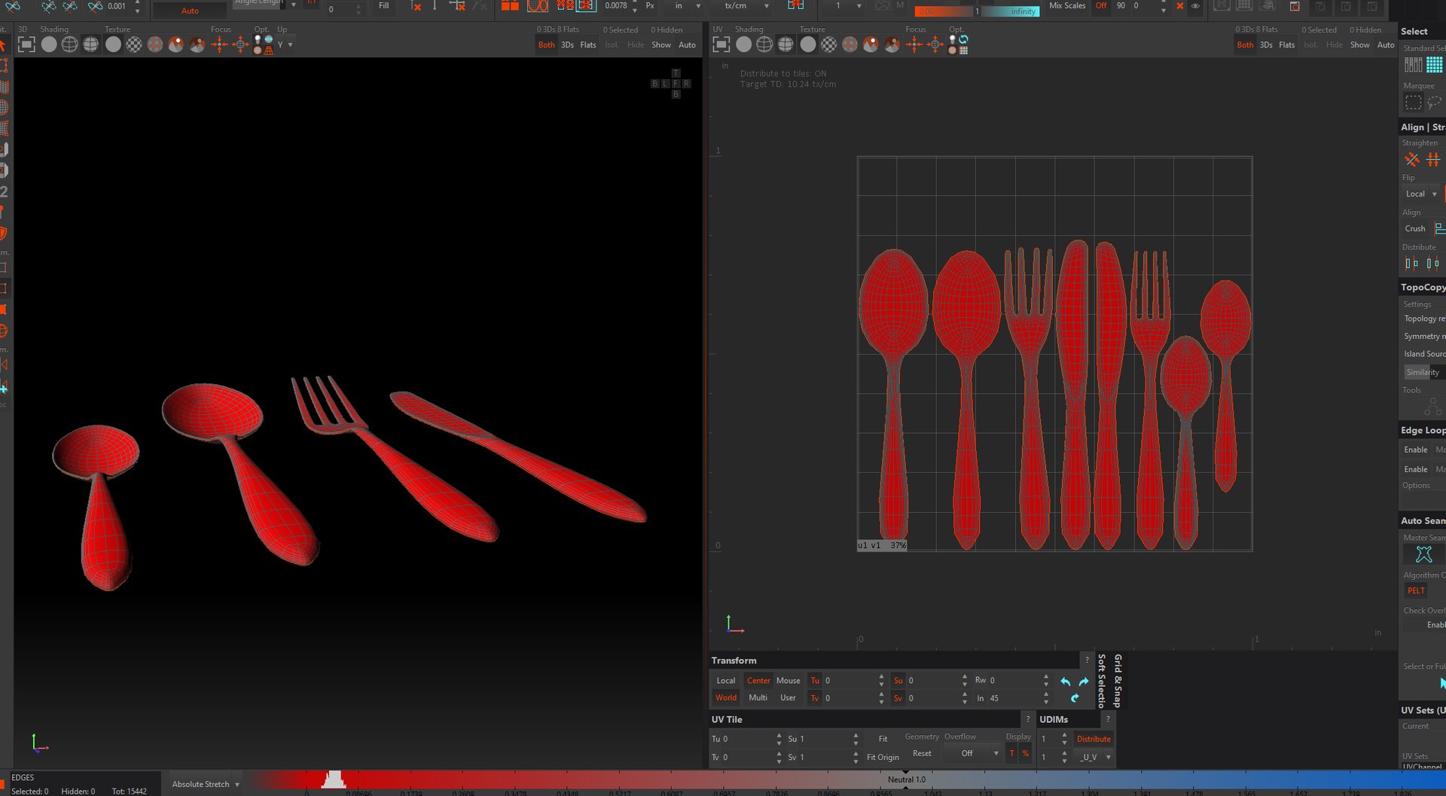Click the Reset button in UV Tile

click(922, 754)
